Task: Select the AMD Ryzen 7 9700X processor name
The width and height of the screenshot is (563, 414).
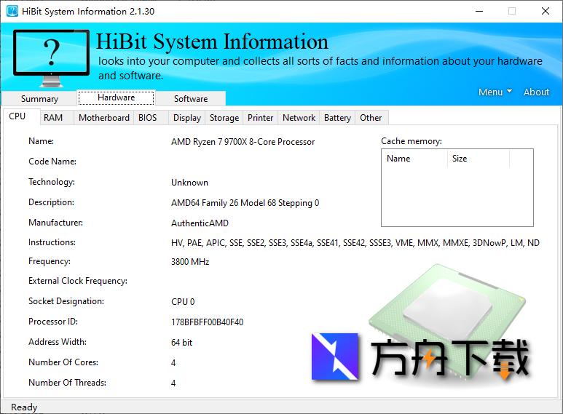Action: [x=243, y=142]
